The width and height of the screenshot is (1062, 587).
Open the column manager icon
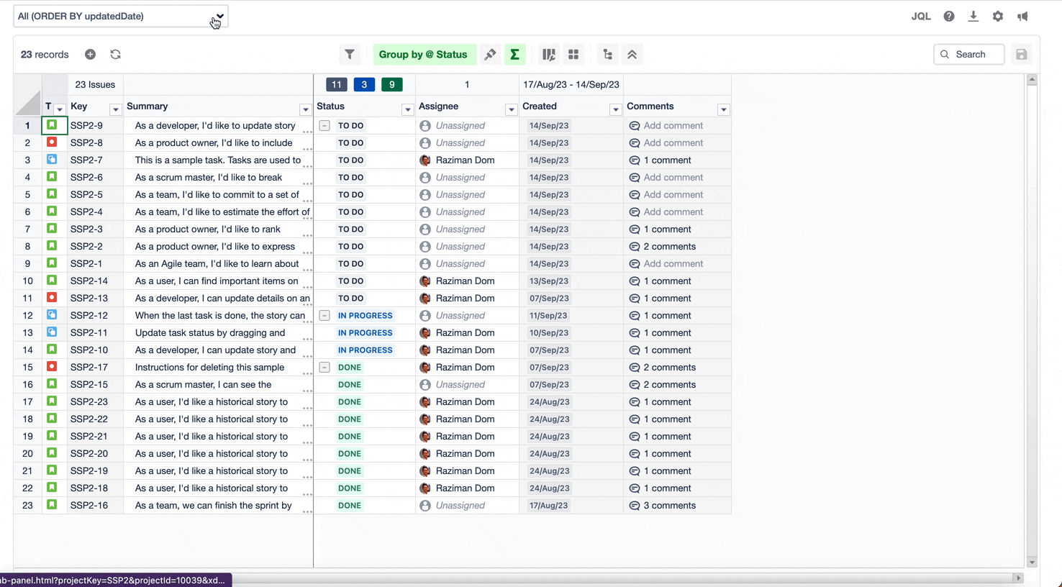549,55
